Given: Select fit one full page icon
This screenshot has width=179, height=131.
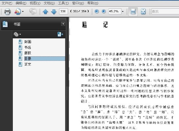Looking at the screenshot, I should pyautogui.click(x=143, y=11).
